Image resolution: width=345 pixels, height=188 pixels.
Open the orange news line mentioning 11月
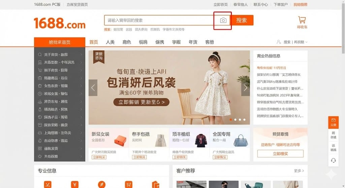(x=271, y=68)
